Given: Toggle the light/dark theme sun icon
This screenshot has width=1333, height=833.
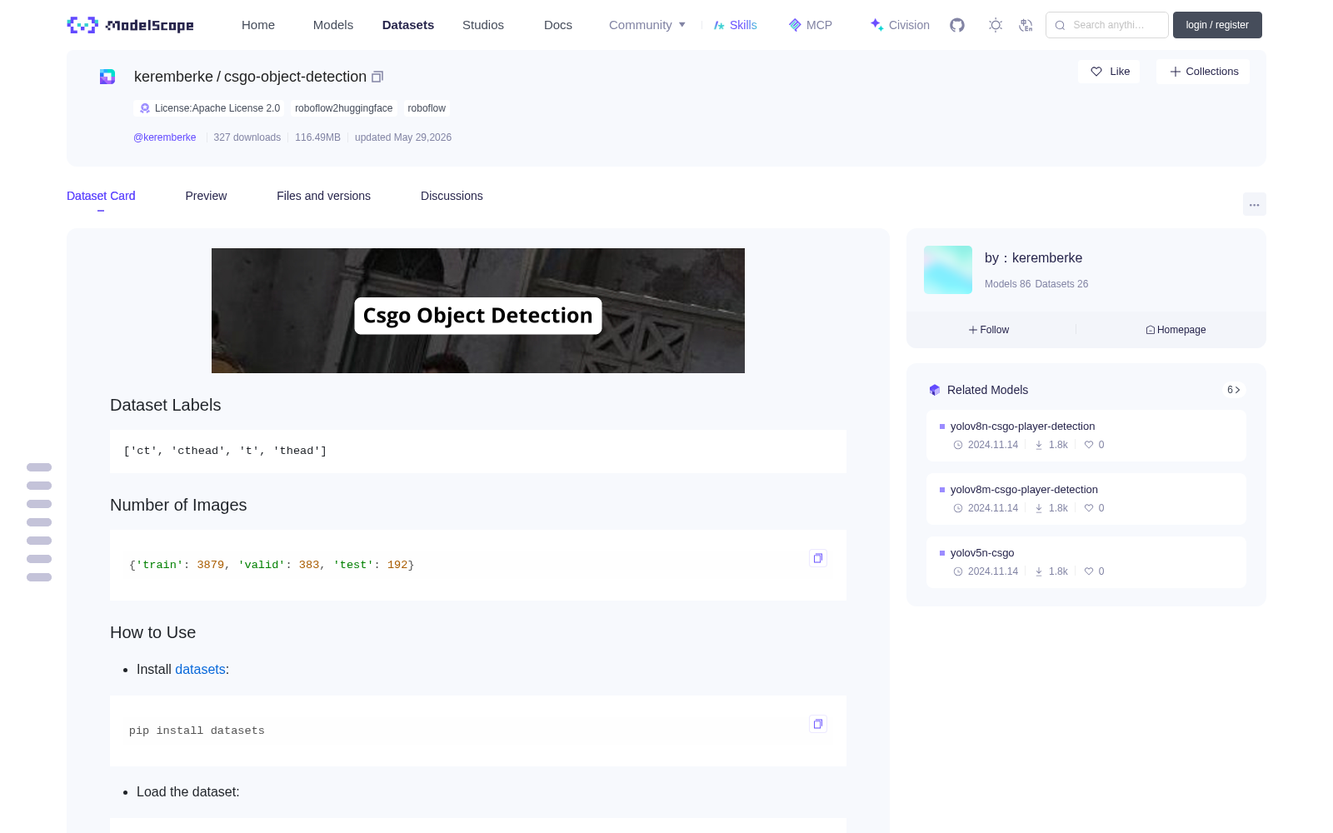Looking at the screenshot, I should (x=996, y=25).
